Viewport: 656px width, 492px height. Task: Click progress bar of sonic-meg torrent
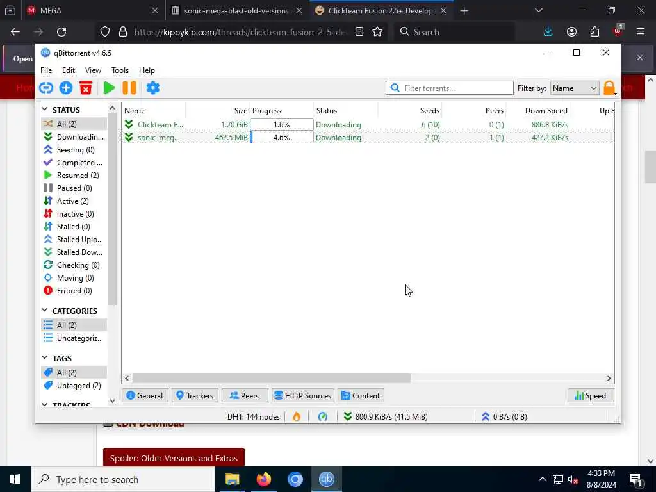click(x=282, y=137)
